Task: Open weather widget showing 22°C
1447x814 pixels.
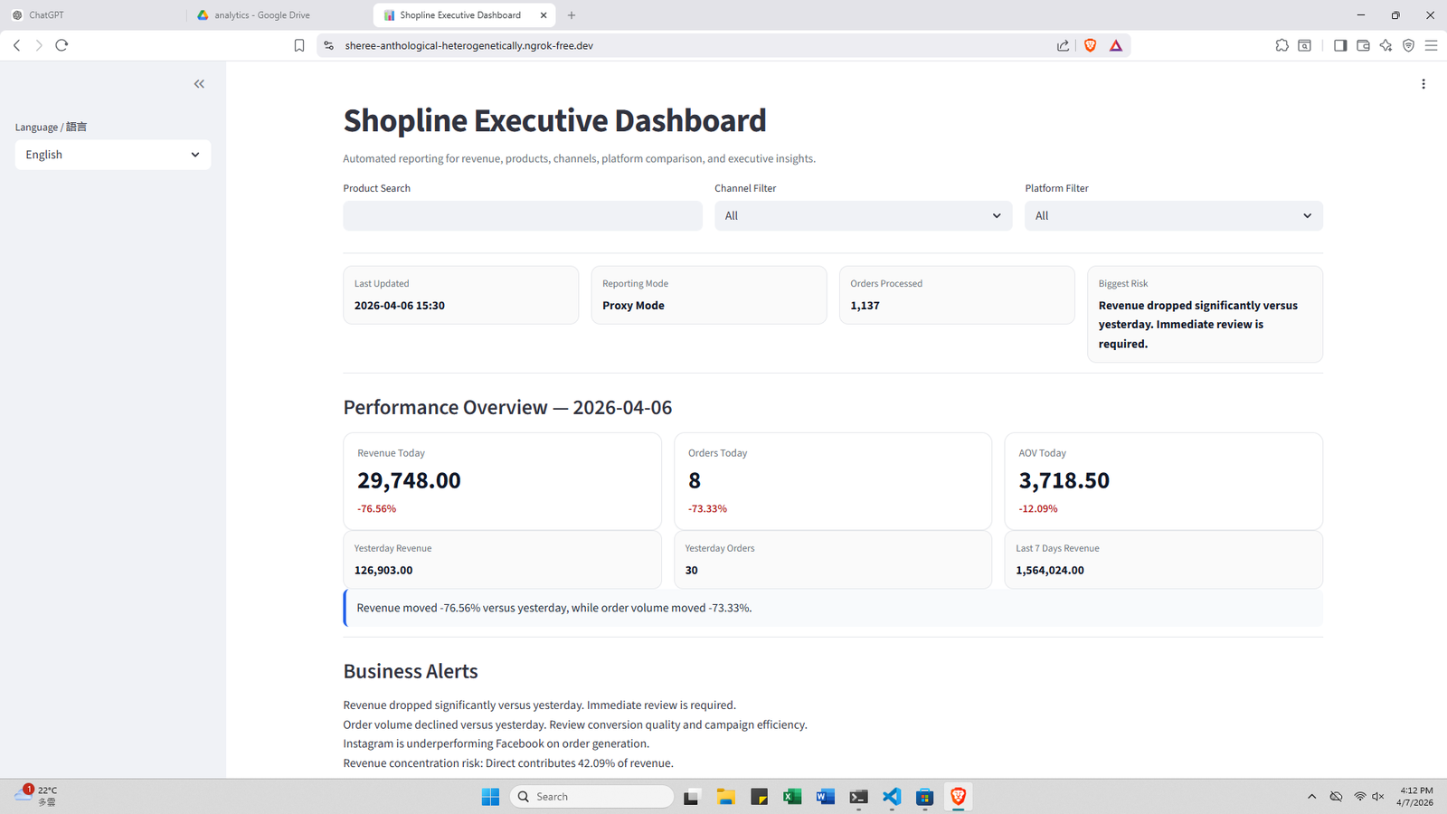Action: [x=36, y=796]
